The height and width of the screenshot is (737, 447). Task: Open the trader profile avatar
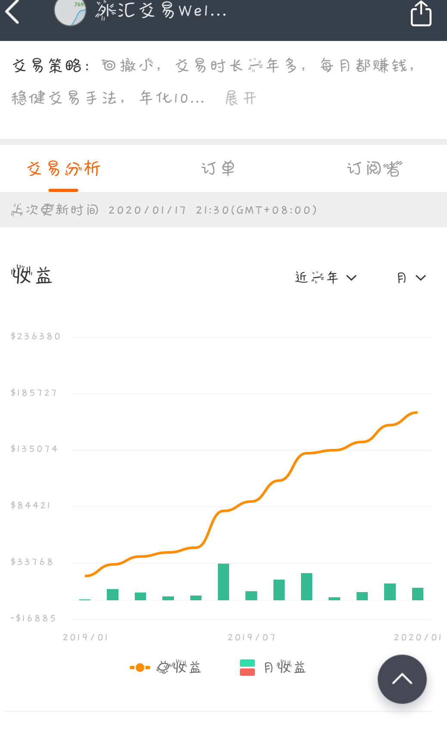pos(70,12)
